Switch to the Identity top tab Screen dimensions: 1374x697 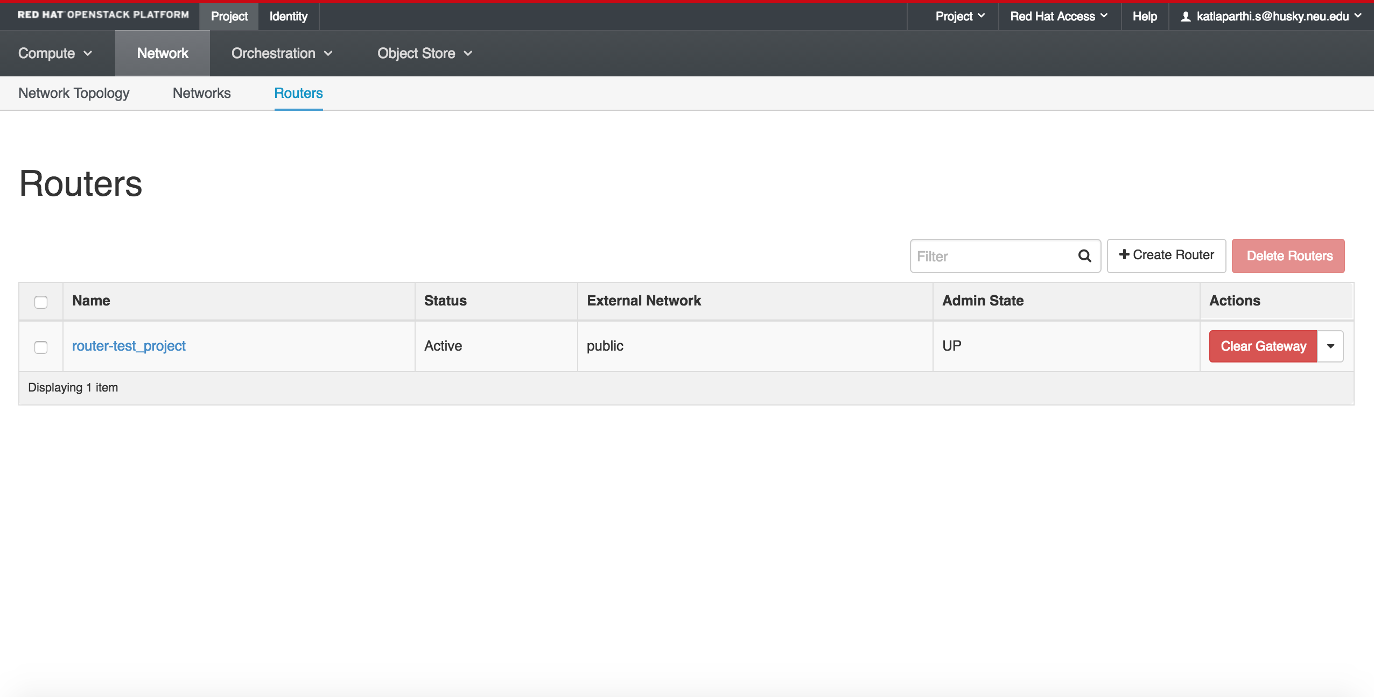[x=289, y=16]
